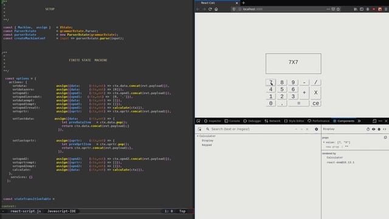389x219 pixels.
Task: Select the Components devtools tab
Action: coord(343,121)
